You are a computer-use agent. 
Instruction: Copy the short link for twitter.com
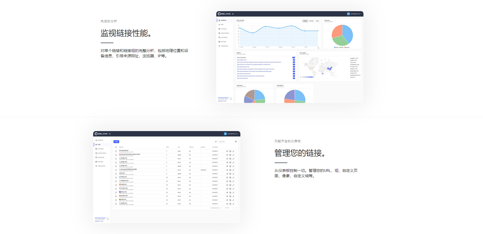[x=230, y=177]
